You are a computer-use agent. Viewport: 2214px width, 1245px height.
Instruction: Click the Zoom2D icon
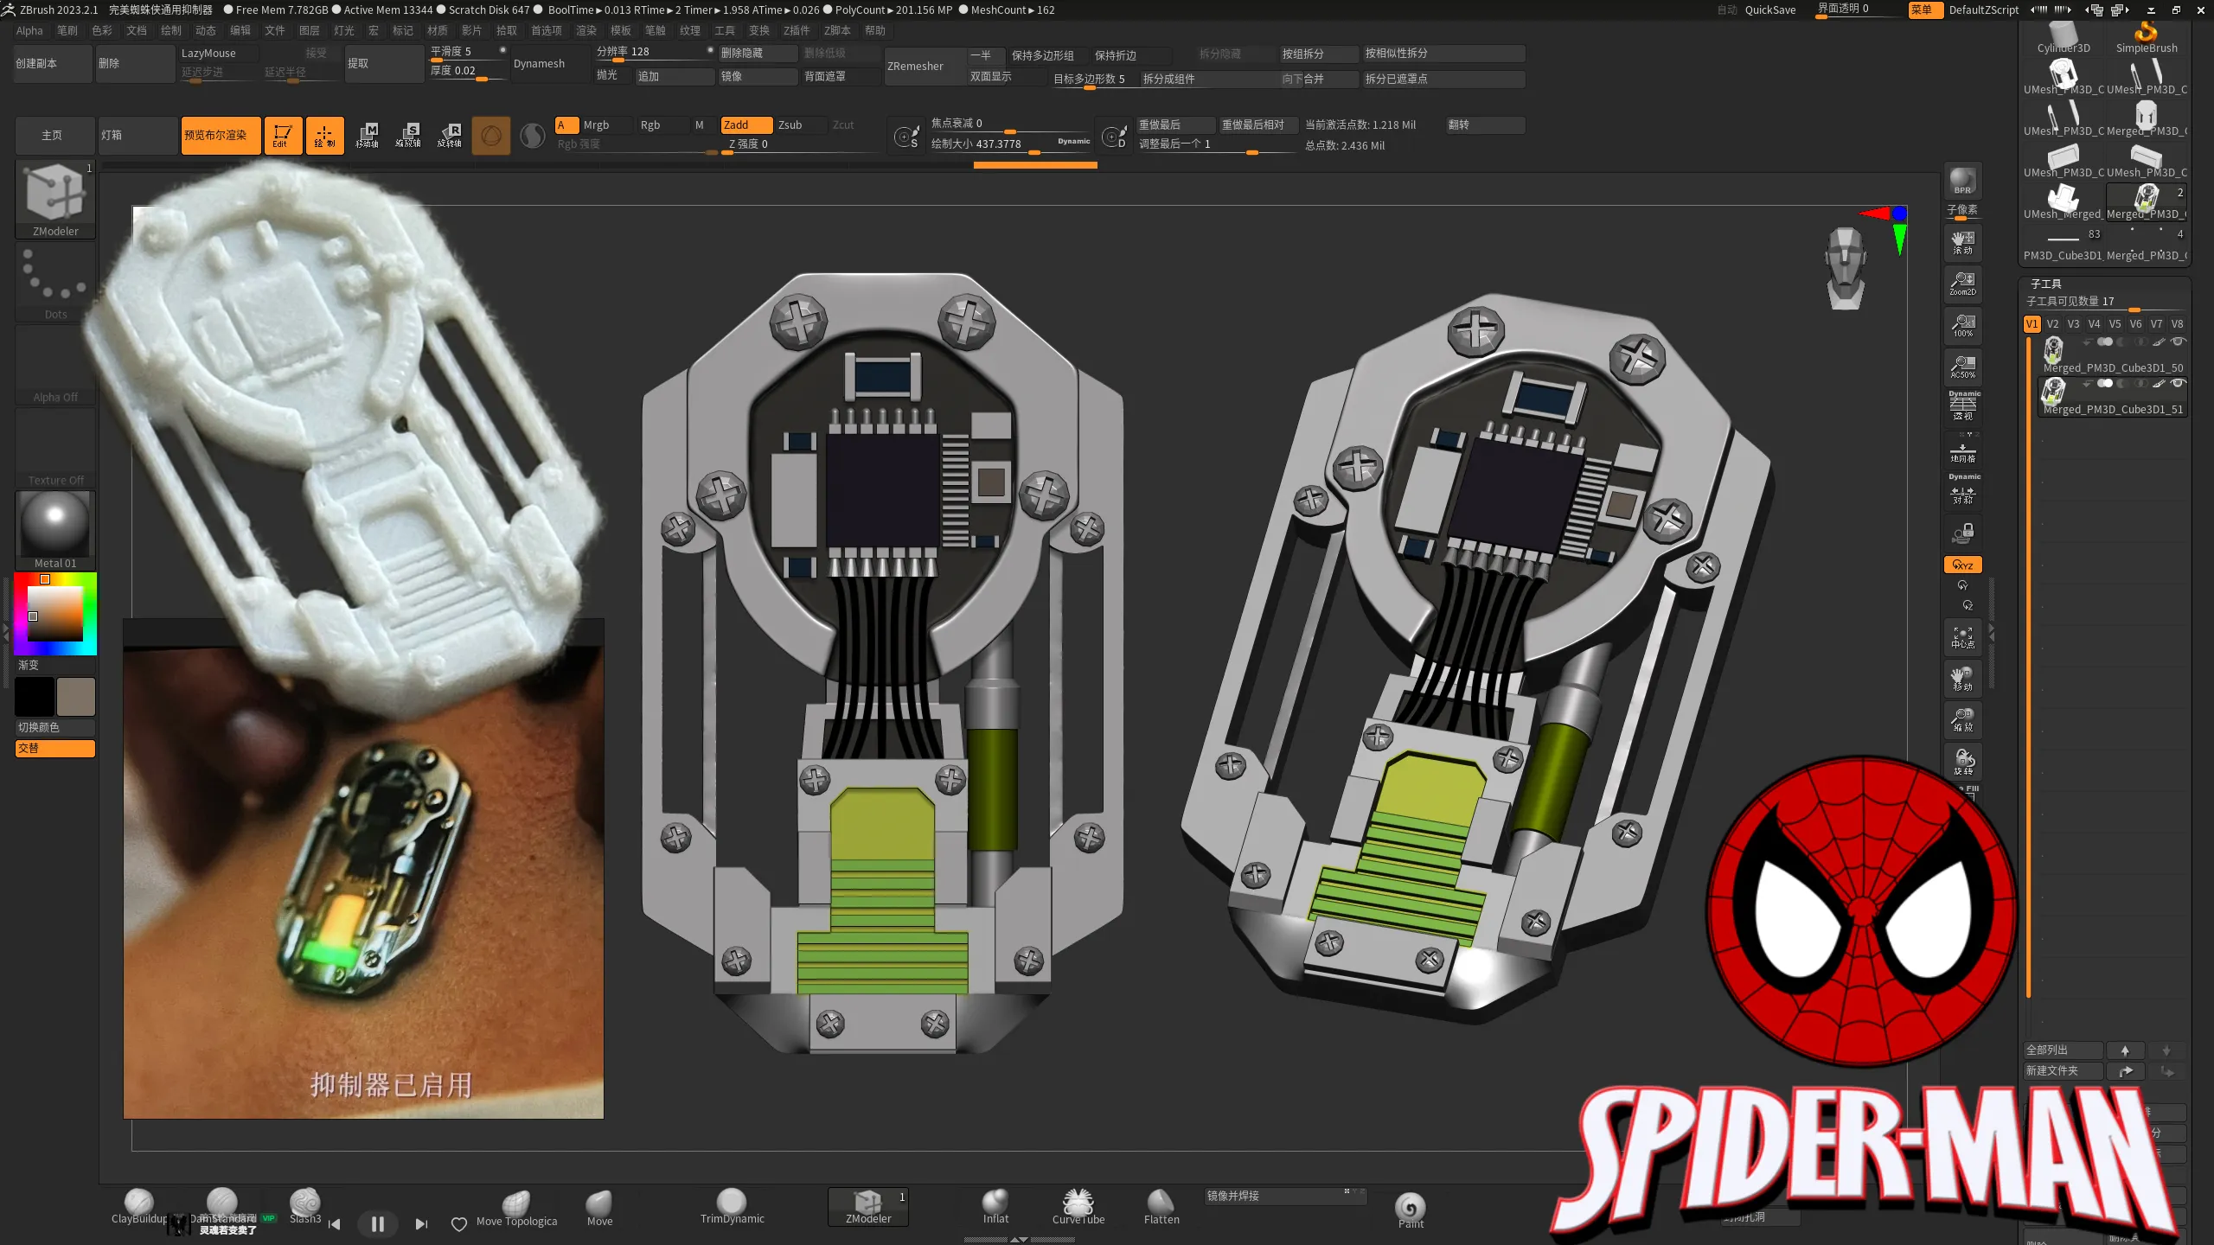1963,284
